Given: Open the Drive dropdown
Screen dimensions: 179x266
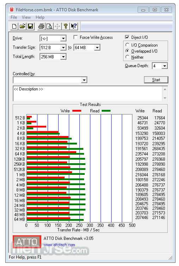Looking at the screenshot, I should [63, 39].
